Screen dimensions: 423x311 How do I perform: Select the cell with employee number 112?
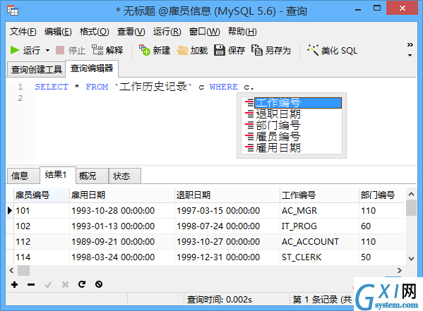(42, 242)
